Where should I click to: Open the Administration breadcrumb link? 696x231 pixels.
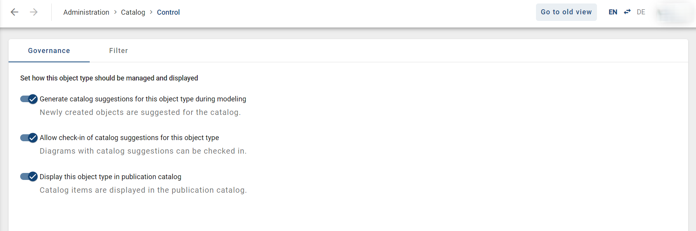86,12
